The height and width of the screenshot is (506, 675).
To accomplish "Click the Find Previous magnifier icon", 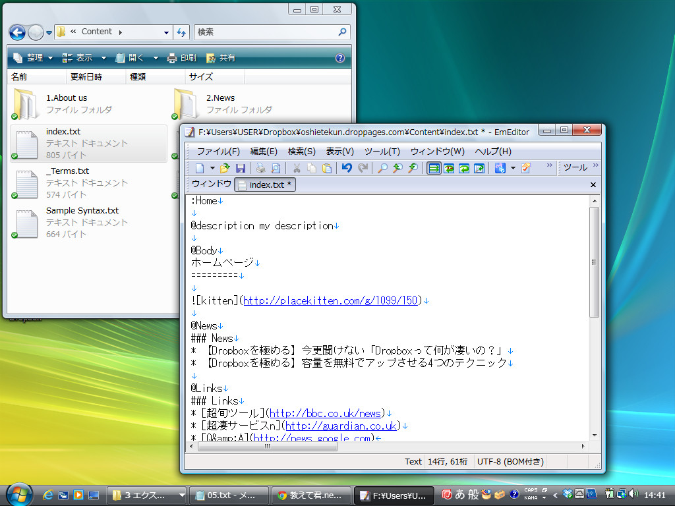I will [397, 168].
